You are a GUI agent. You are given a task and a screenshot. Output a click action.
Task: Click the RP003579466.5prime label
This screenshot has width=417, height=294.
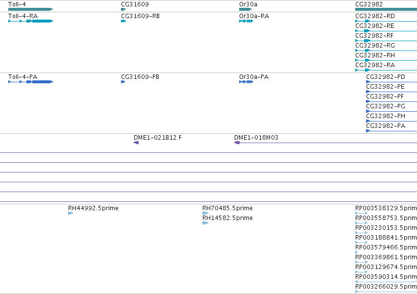[x=386, y=247]
